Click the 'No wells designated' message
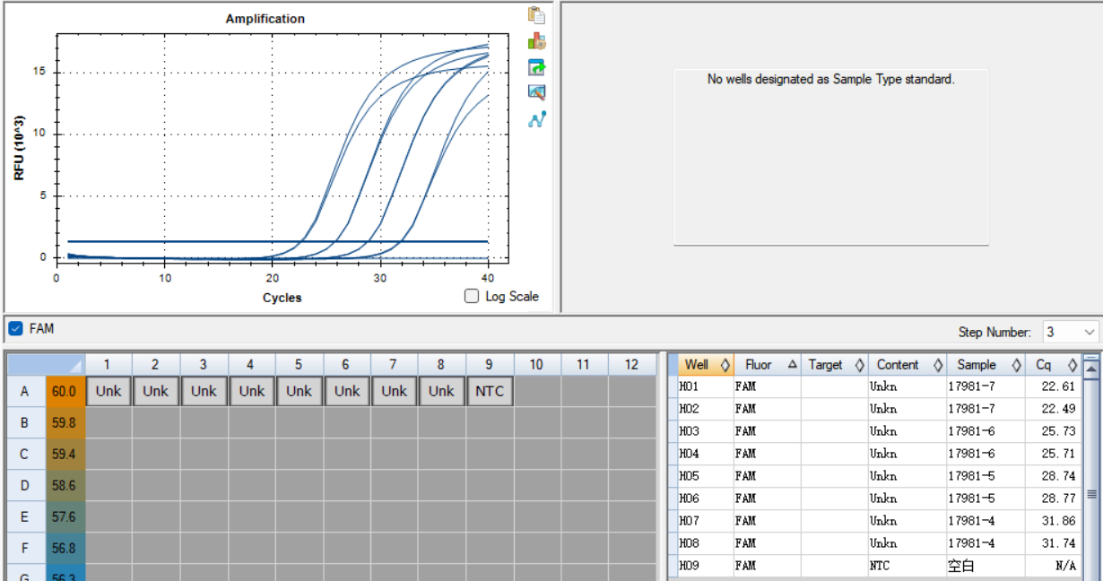Image resolution: width=1103 pixels, height=581 pixels. 831,79
